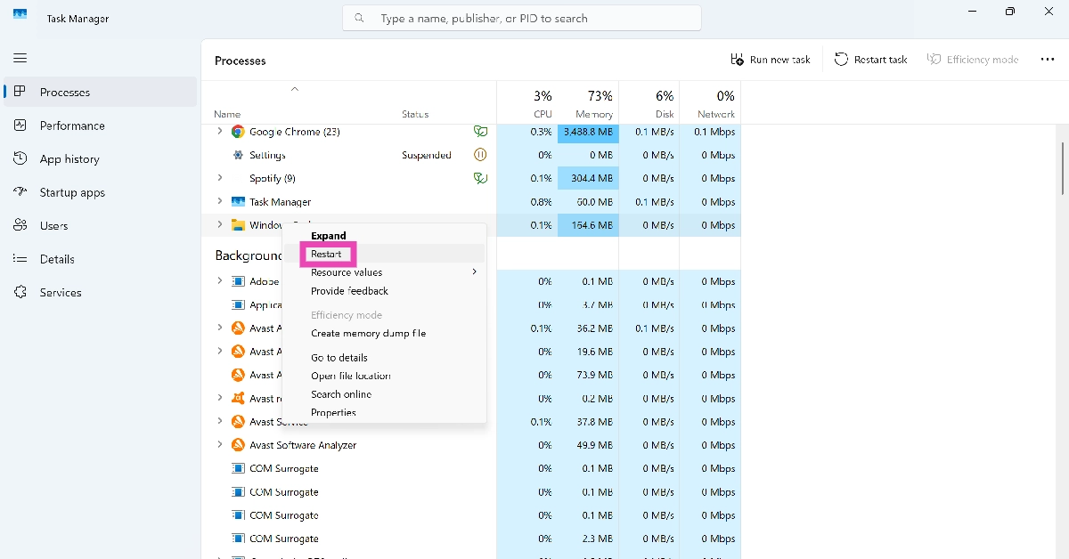Expand the Google Chrome process group
Viewport: 1069px width, 559px height.
click(220, 132)
